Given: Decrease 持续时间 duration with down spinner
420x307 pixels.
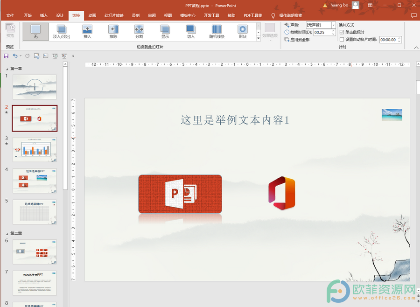Looking at the screenshot, I should (x=333, y=34).
